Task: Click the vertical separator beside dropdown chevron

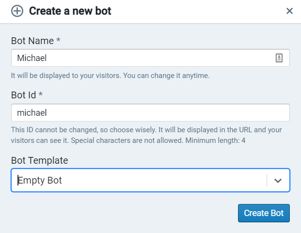Action: [x=267, y=180]
